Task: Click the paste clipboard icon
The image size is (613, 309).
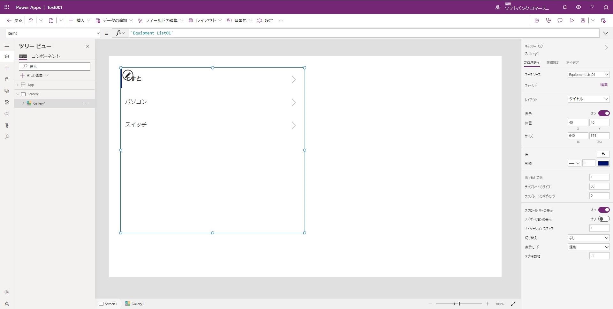Action: click(x=51, y=20)
